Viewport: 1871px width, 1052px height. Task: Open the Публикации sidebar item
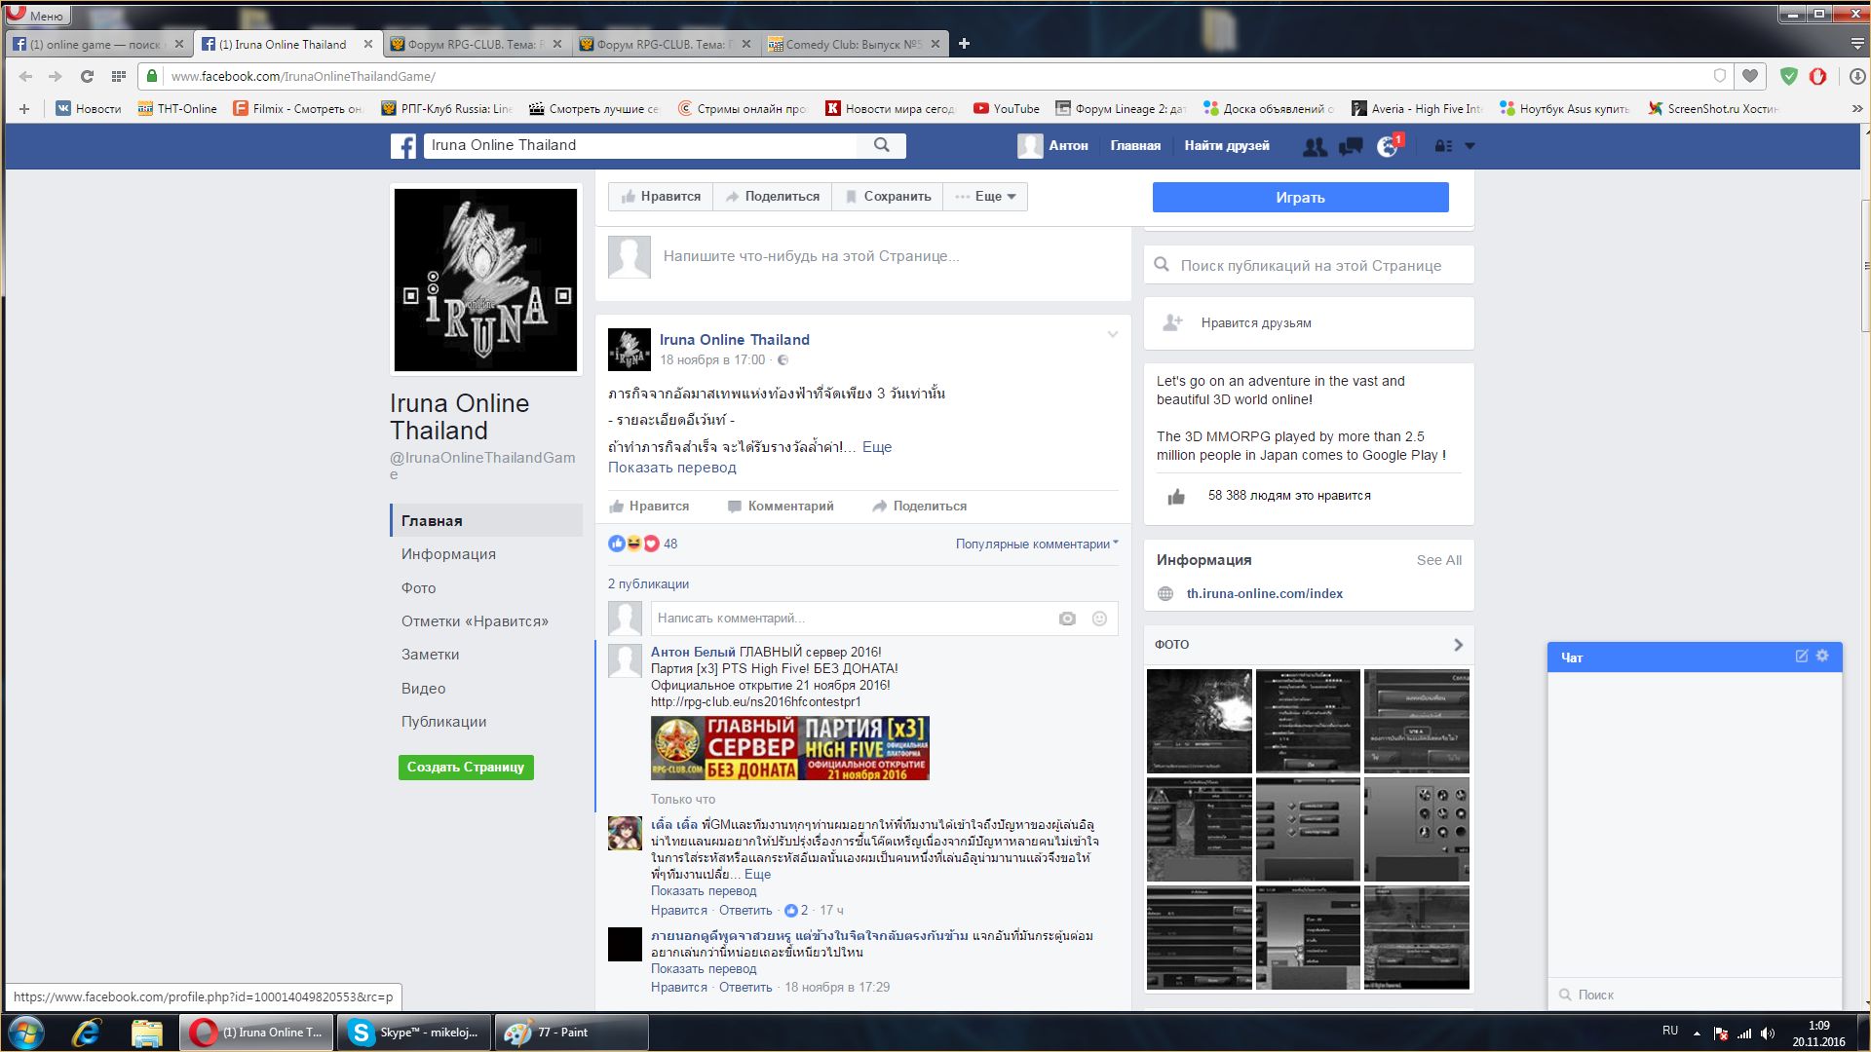(x=443, y=722)
